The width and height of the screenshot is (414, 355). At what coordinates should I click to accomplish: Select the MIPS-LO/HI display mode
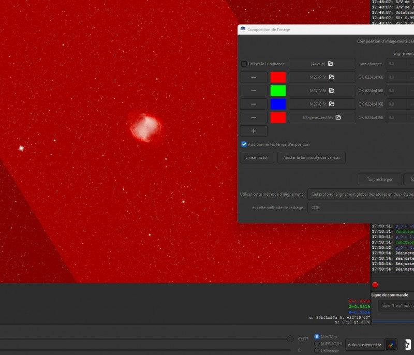tap(317, 344)
